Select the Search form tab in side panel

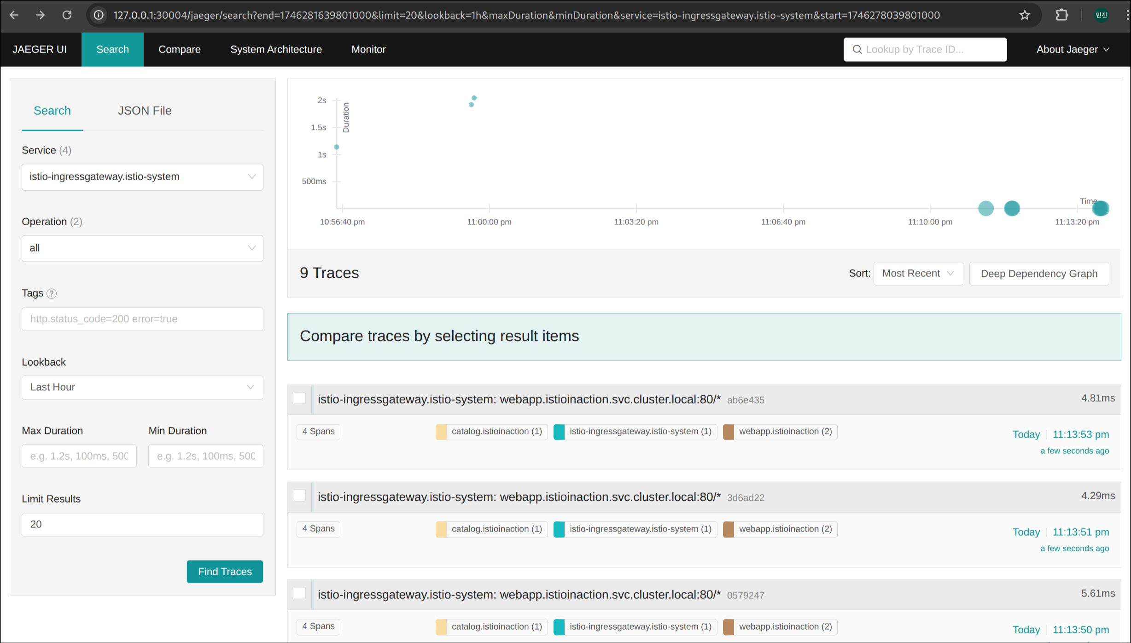[52, 111]
